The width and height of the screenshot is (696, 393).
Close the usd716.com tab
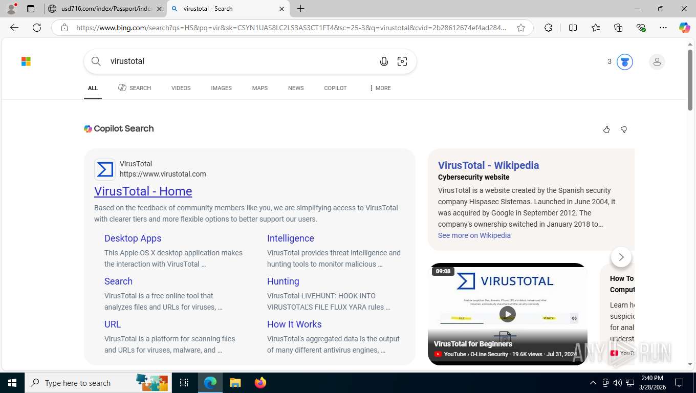point(159,9)
